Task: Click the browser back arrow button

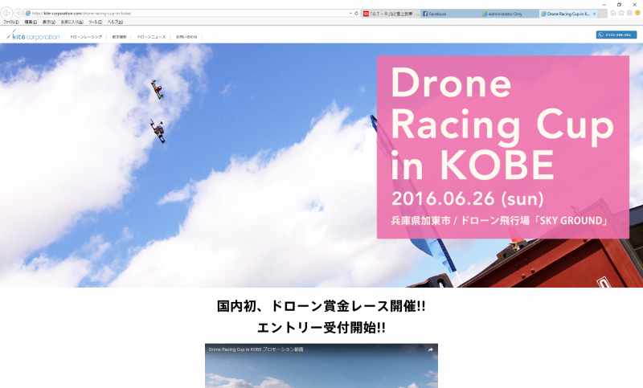Action: coord(6,14)
